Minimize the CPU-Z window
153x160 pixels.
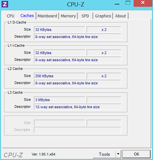117,4
